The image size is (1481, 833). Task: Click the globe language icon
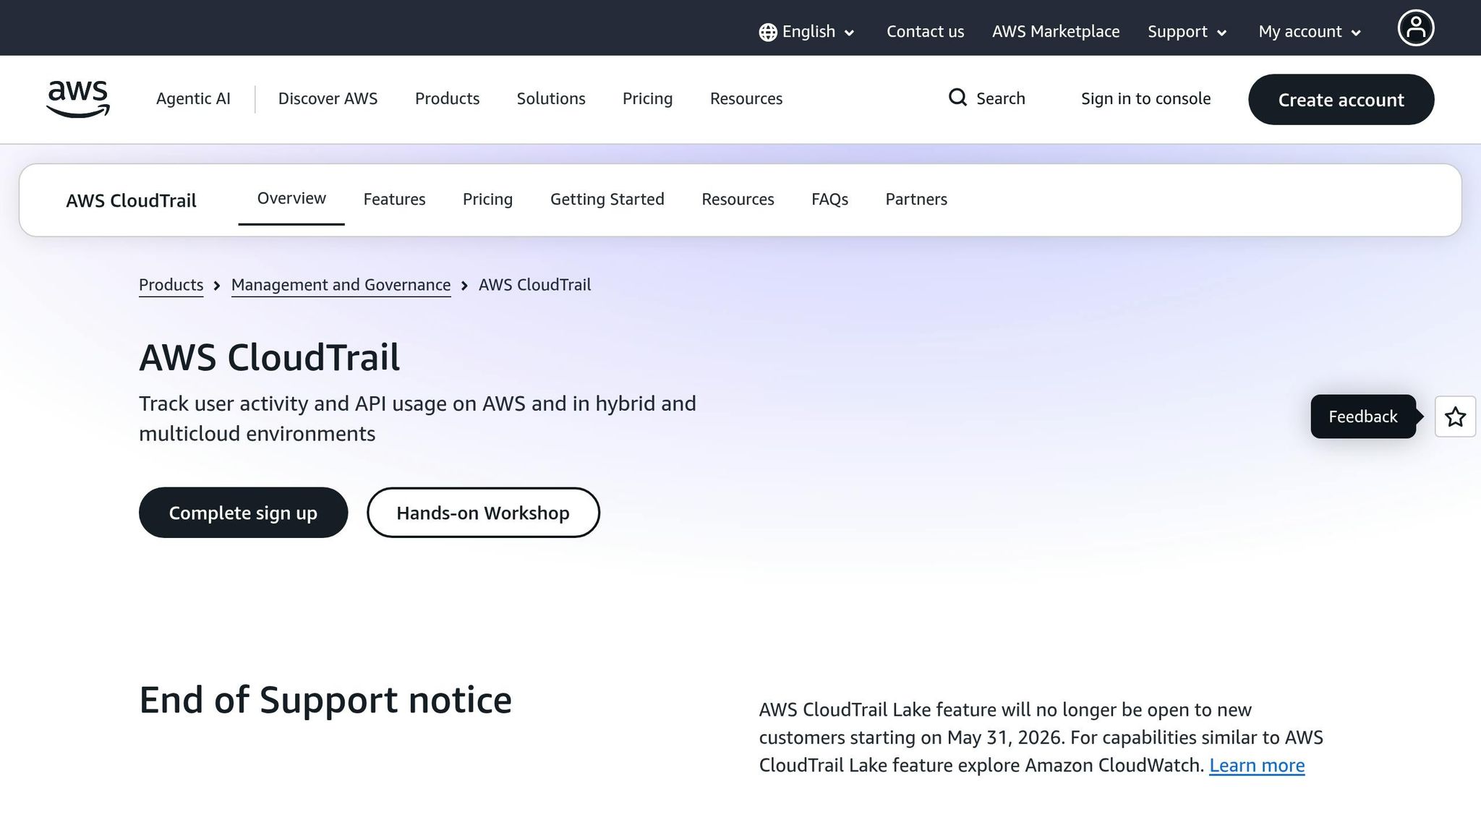[767, 31]
